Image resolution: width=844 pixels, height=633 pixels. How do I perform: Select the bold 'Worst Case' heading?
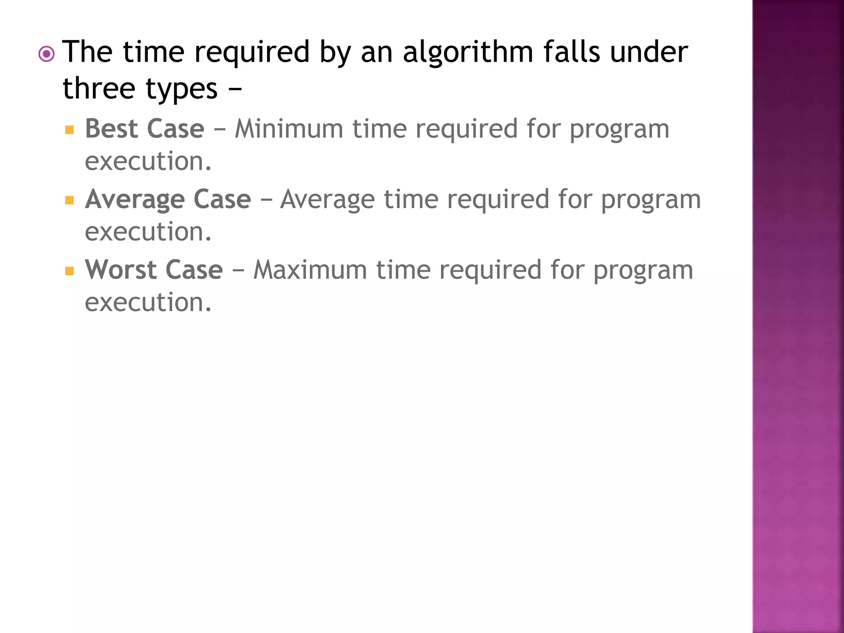(154, 270)
